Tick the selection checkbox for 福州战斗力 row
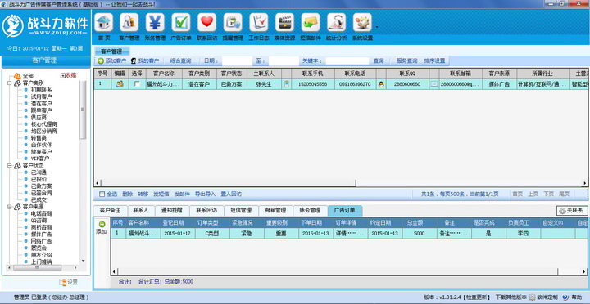The height and width of the screenshot is (304, 590). click(137, 84)
